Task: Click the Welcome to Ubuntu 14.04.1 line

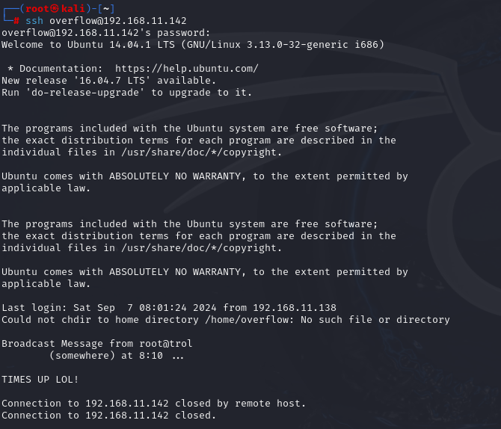Action: pos(193,44)
